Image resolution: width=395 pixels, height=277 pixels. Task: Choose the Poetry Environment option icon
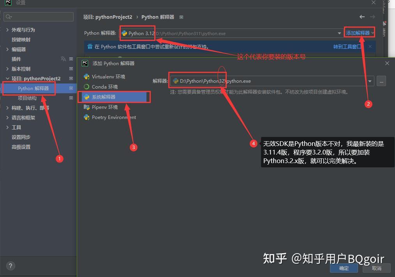point(86,117)
